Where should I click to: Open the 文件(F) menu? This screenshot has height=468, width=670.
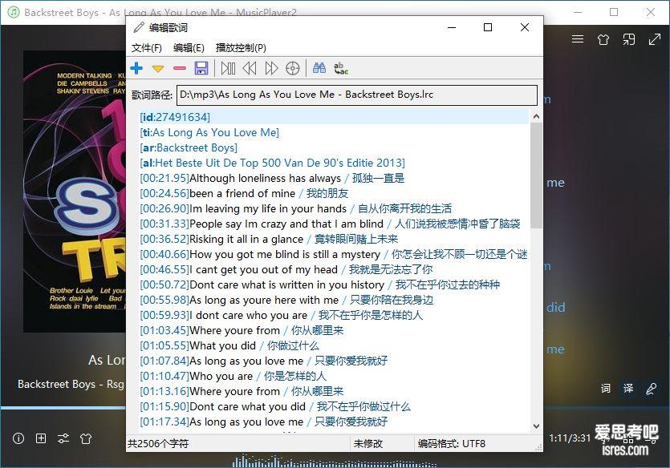tap(147, 48)
